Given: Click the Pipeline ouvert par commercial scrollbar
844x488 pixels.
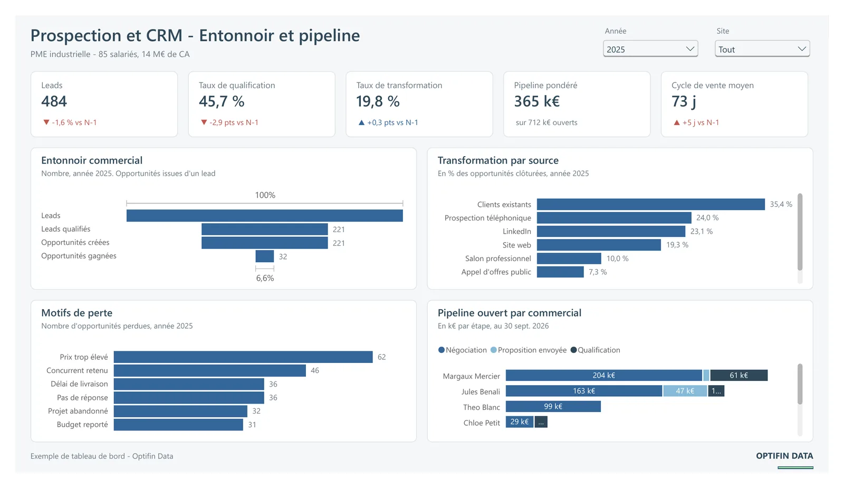Looking at the screenshot, I should tap(800, 384).
